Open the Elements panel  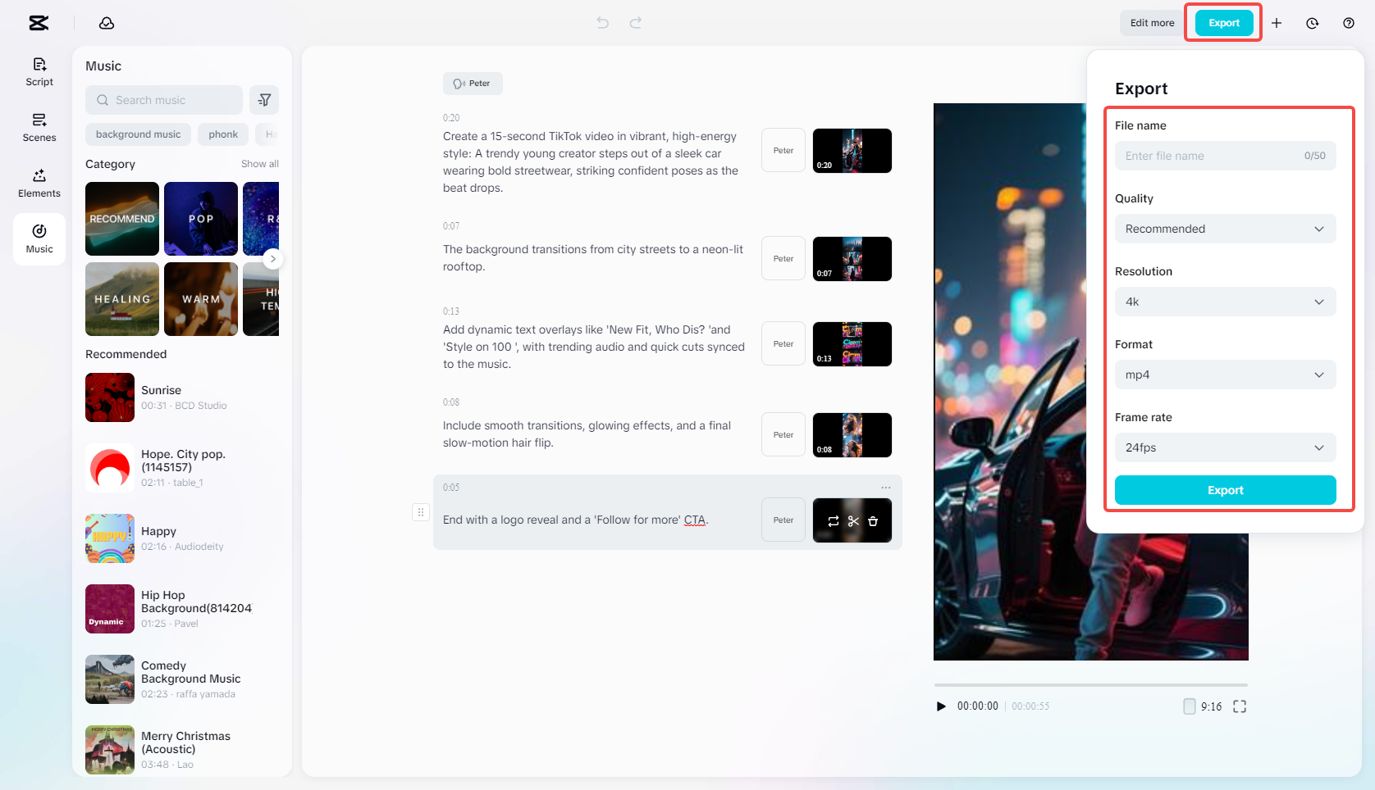39,182
